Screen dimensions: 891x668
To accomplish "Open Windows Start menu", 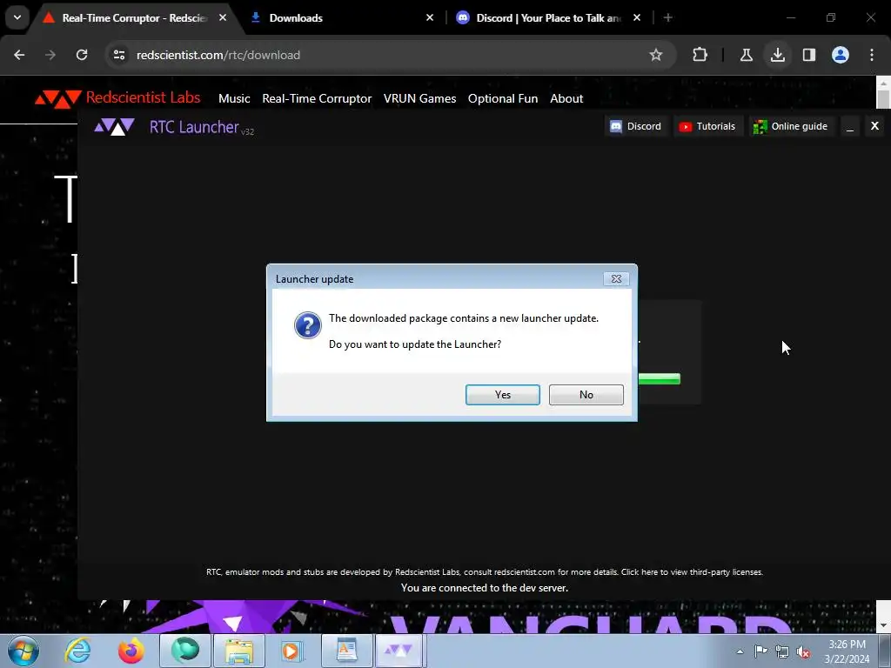I will coord(23,651).
